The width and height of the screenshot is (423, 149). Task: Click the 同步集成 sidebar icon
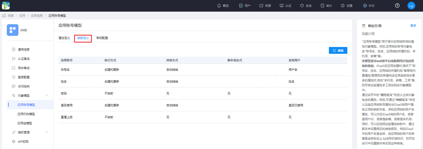tap(13, 68)
